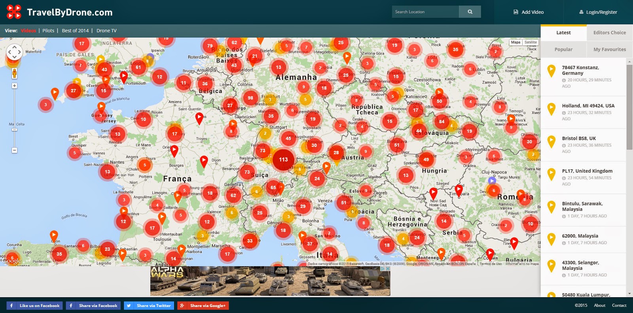Select the Videos view

pos(28,30)
